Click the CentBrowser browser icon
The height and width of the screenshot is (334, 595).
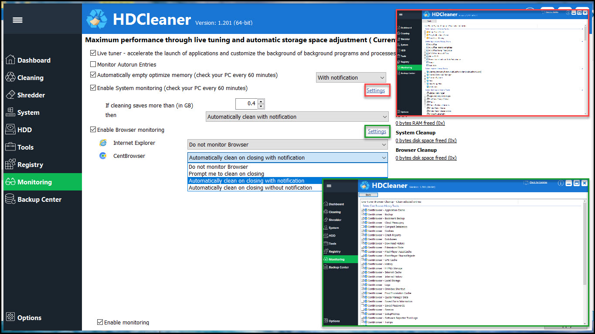coord(103,156)
